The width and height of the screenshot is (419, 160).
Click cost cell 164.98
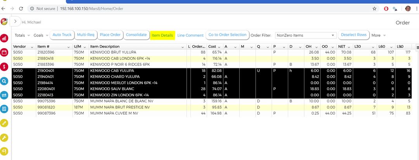(215, 113)
